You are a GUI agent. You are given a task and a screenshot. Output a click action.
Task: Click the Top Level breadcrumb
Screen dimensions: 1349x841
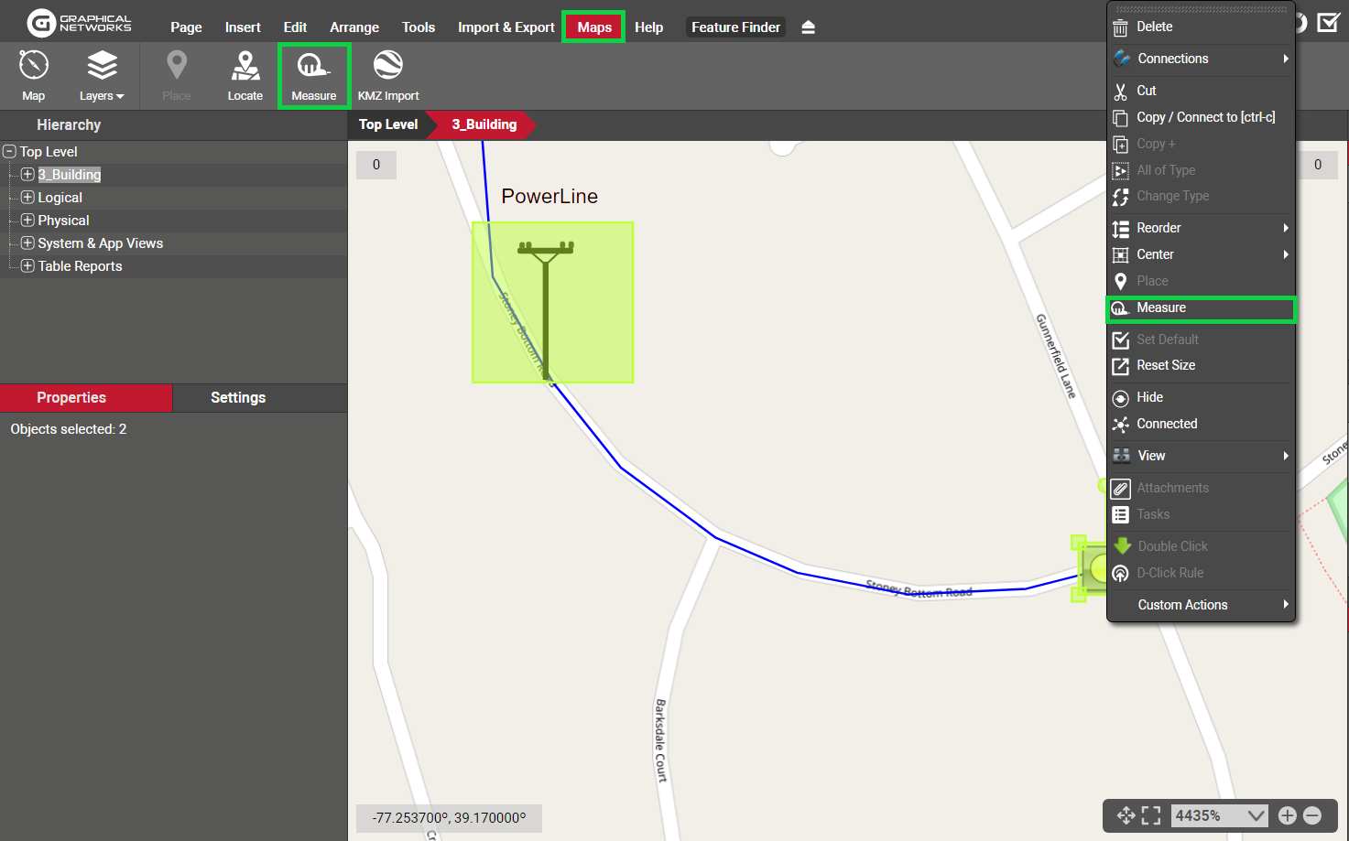[x=388, y=124]
